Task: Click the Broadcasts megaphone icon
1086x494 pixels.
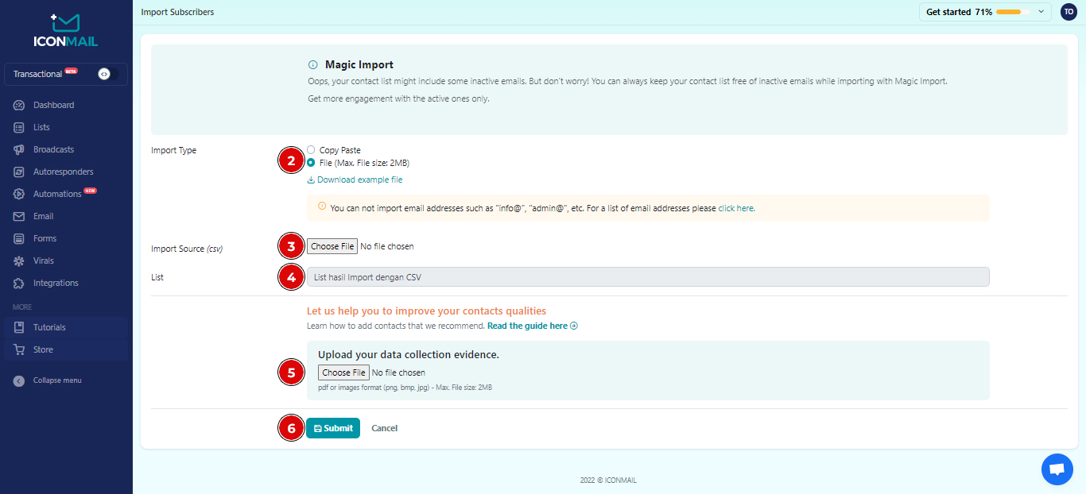Action: tap(19, 149)
